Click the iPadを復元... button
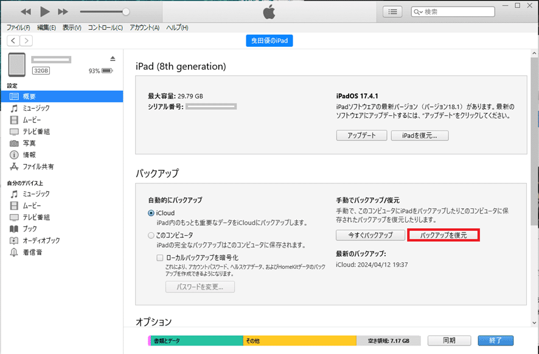 coord(420,135)
